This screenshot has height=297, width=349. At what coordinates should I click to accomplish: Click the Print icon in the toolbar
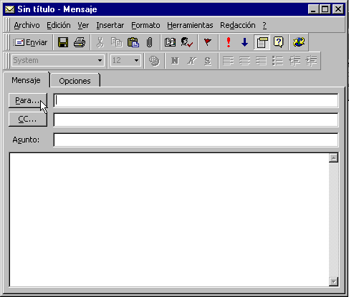pyautogui.click(x=80, y=42)
